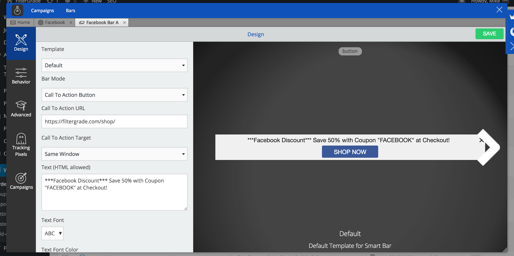
Task: Open the Template dropdown
Action: click(114, 65)
